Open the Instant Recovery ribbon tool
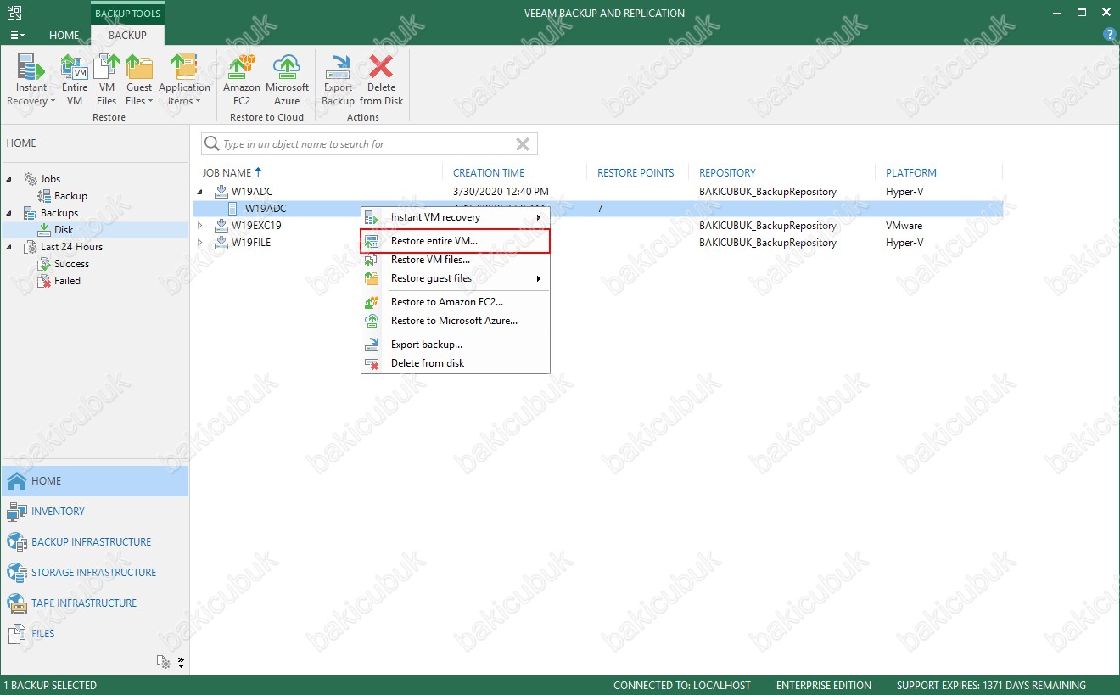The image size is (1120, 695). 31,81
